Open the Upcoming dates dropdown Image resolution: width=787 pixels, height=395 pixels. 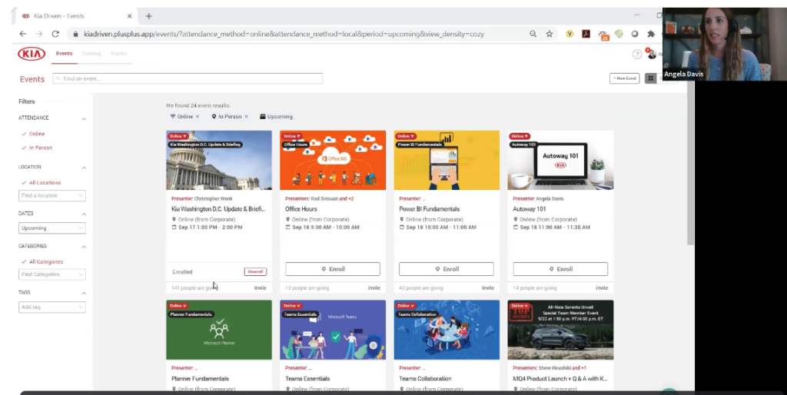52,228
